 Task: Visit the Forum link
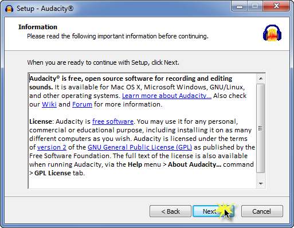82,104
